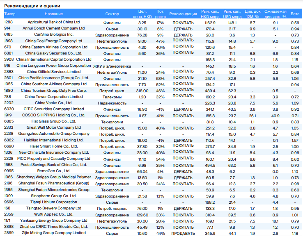Select 'China Tower Corporation Limited' name
This screenshot has width=303, height=241.
pyautogui.click(x=54, y=97)
